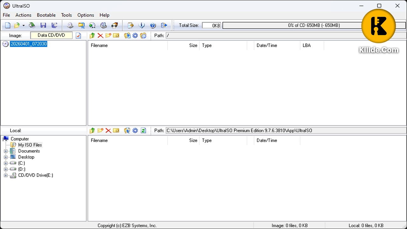Click the New Folder icon in Local toolbar
Image resolution: width=407 pixels, height=229 pixels.
point(100,130)
